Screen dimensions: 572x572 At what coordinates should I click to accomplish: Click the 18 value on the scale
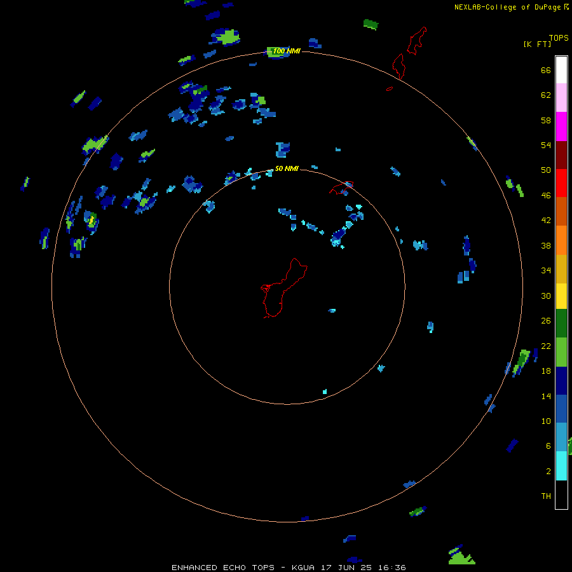click(546, 371)
